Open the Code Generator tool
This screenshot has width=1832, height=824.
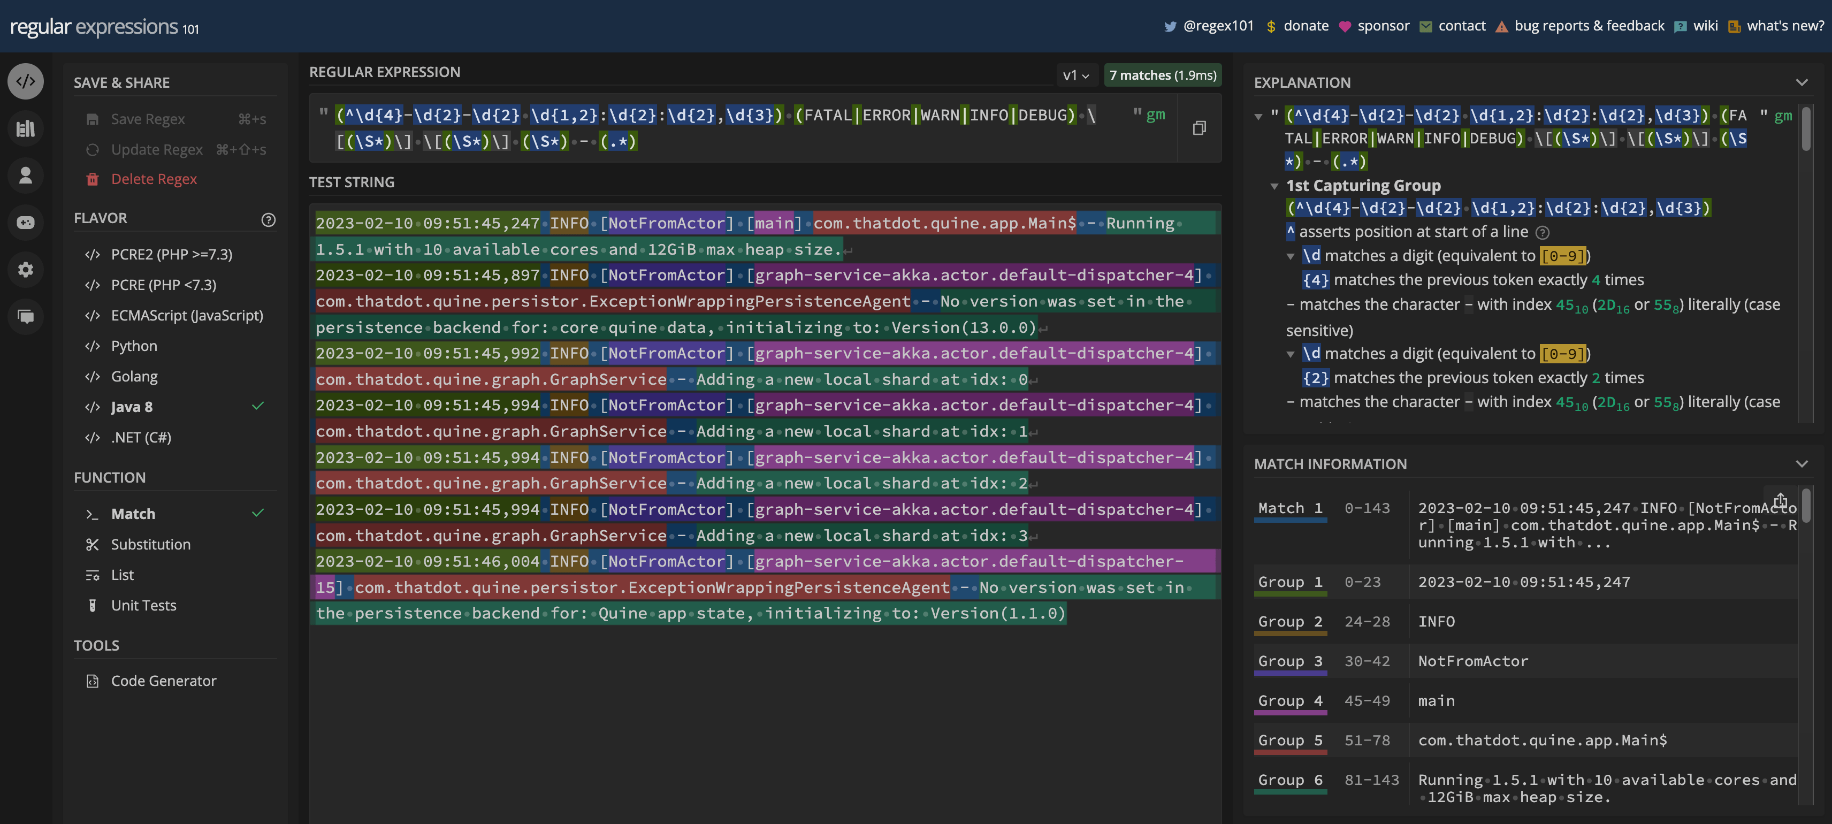click(163, 681)
